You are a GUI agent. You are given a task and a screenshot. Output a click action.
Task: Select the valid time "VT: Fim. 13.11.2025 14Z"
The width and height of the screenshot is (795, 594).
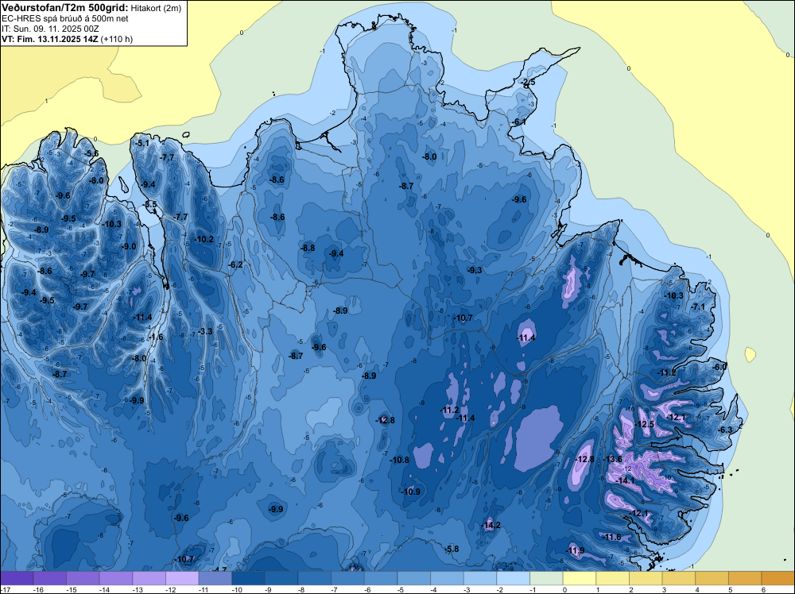click(x=50, y=39)
